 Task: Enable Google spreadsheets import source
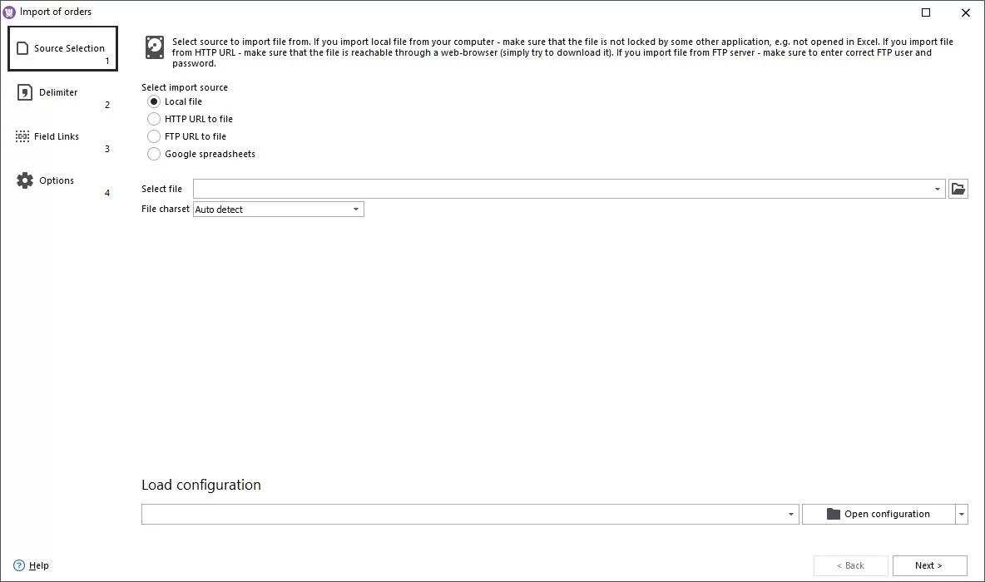(154, 154)
